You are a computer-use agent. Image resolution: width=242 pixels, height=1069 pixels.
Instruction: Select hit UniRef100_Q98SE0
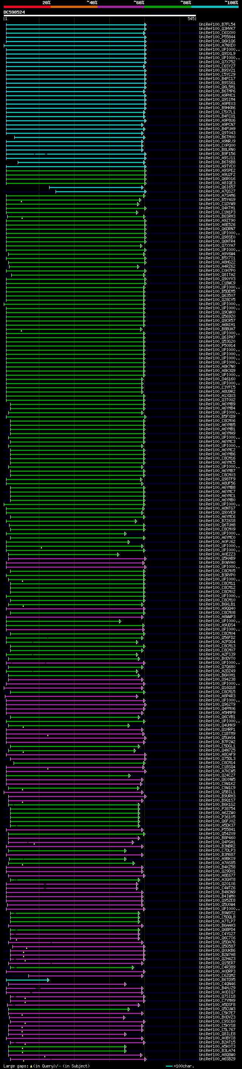coord(217,237)
